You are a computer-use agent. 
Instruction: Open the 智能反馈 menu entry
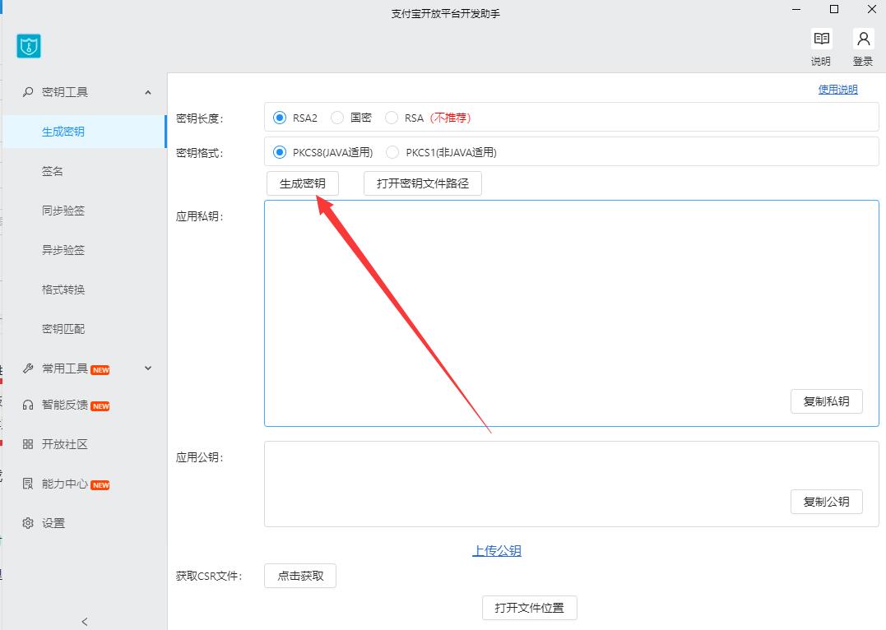coord(65,405)
